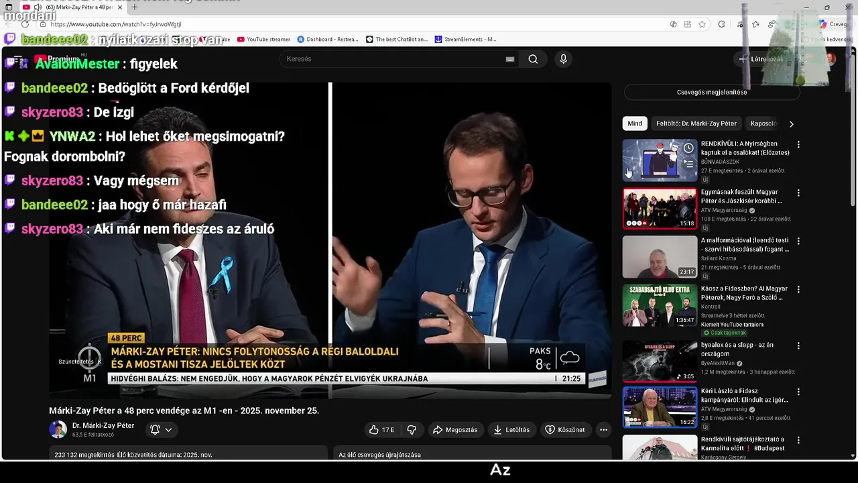Open options for Kéri László a Fidesz video
The height and width of the screenshot is (483, 858).
[798, 391]
